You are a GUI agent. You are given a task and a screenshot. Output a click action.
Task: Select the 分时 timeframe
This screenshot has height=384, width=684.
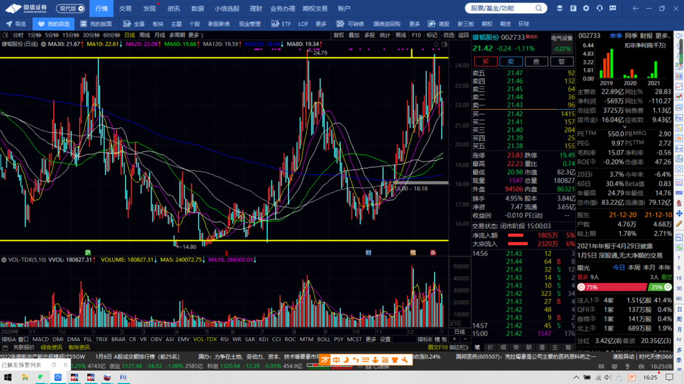[x=19, y=35]
